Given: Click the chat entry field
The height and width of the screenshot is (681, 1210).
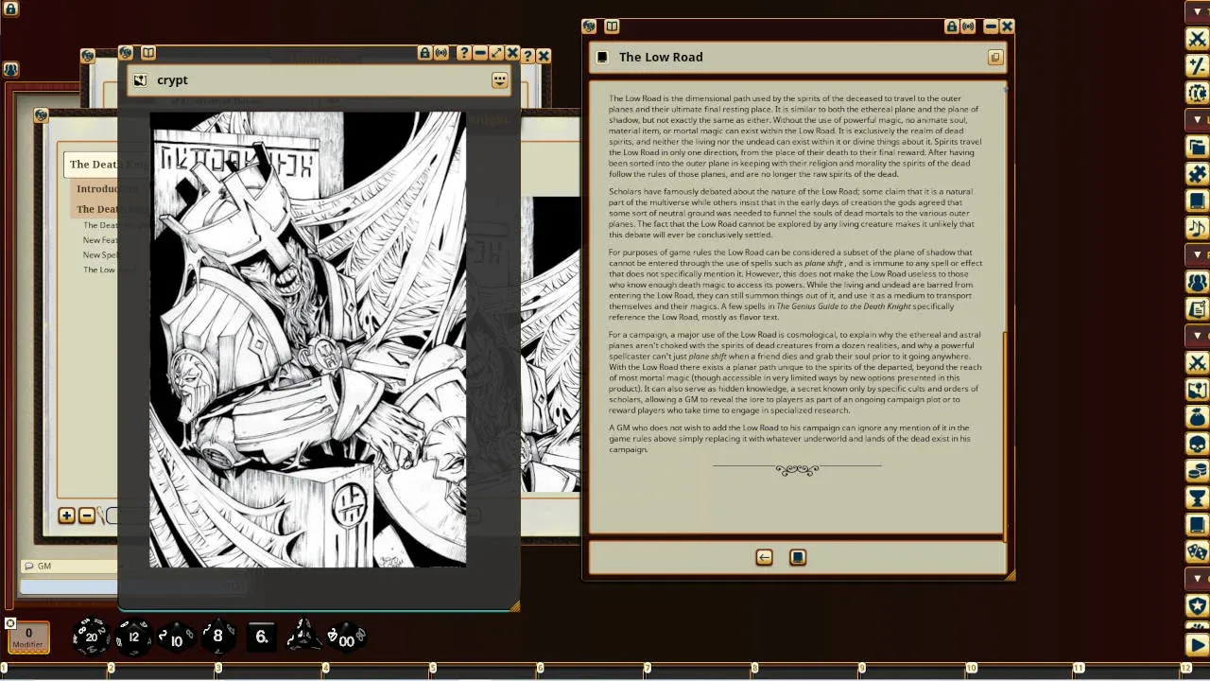Looking at the screenshot, I should pyautogui.click(x=69, y=586).
